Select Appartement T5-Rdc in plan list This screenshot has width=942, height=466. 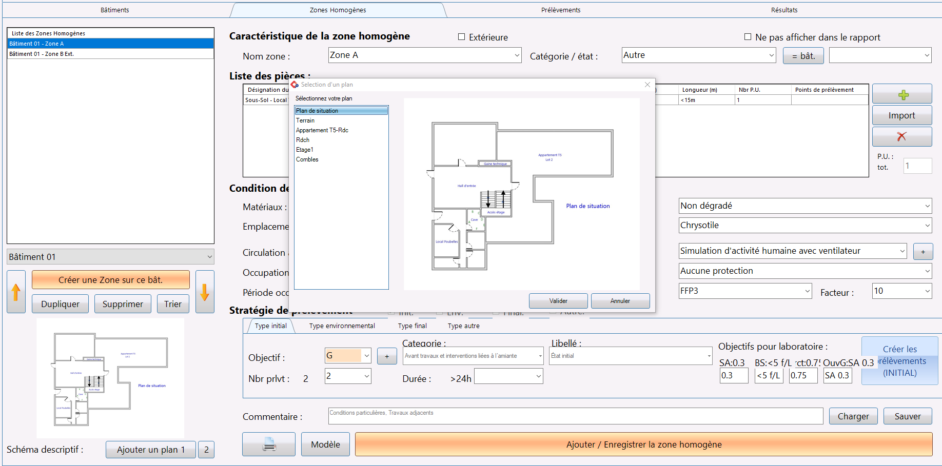322,130
